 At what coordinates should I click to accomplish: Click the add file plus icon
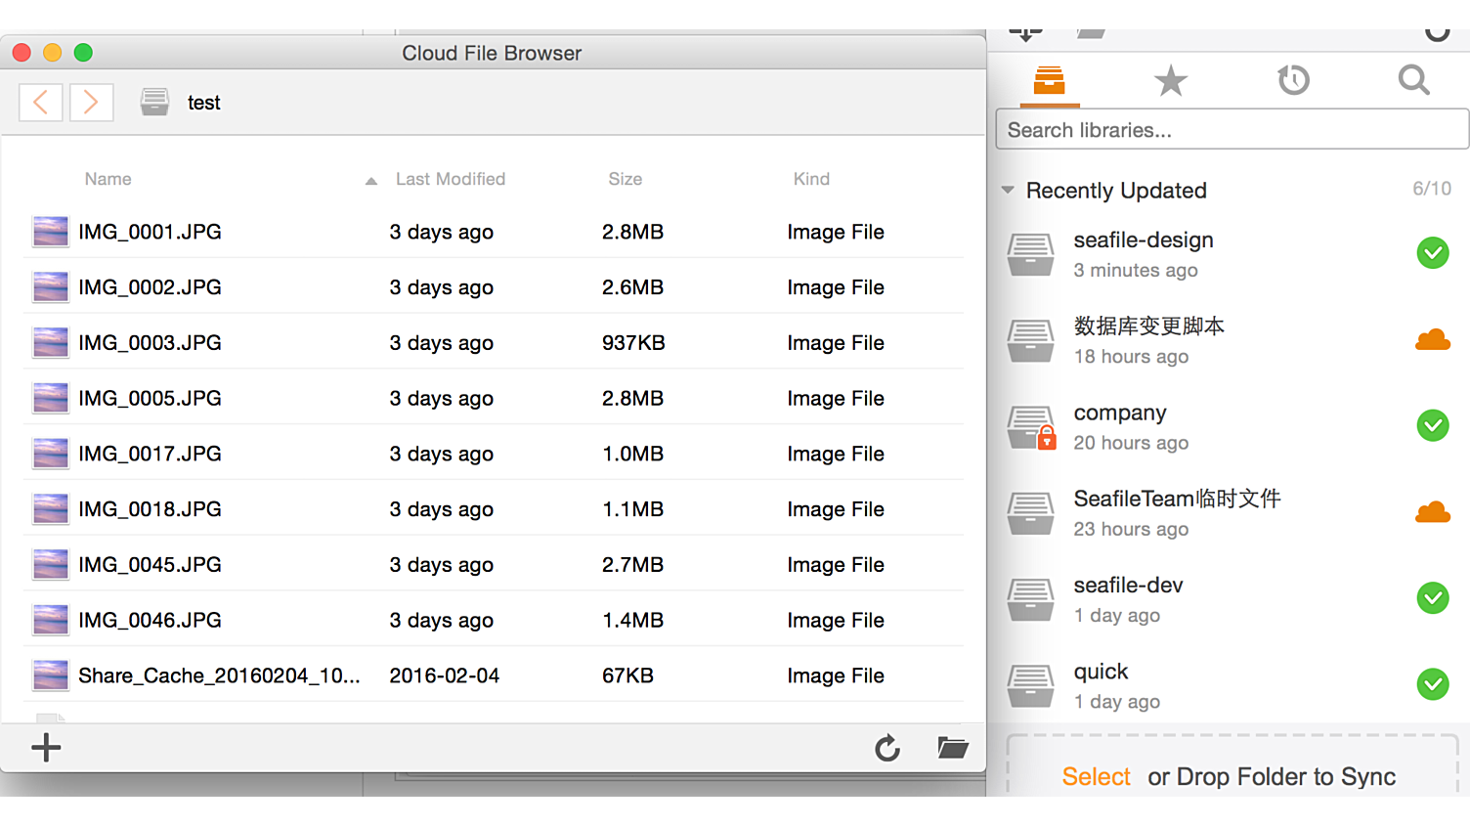(x=45, y=748)
